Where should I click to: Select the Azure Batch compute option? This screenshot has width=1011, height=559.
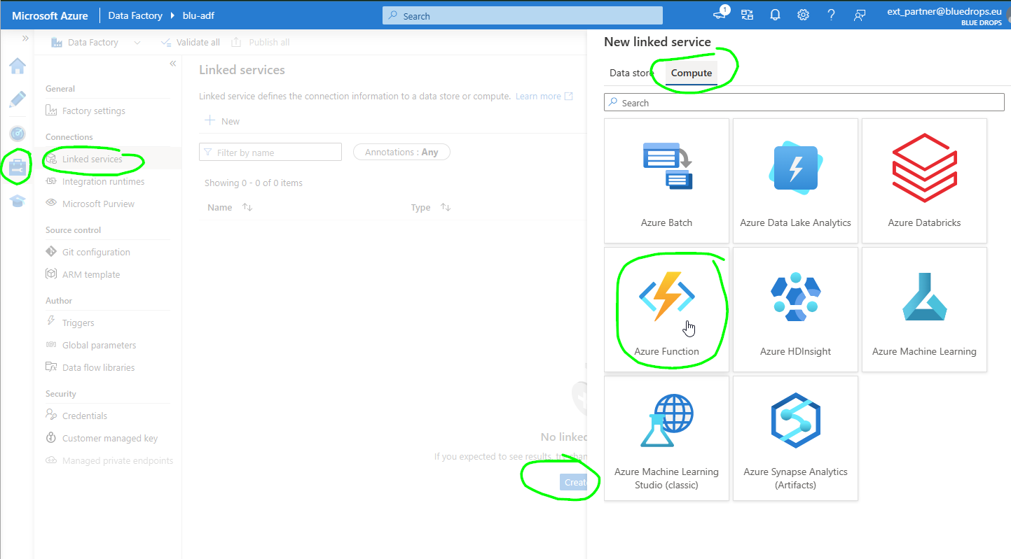click(x=666, y=181)
